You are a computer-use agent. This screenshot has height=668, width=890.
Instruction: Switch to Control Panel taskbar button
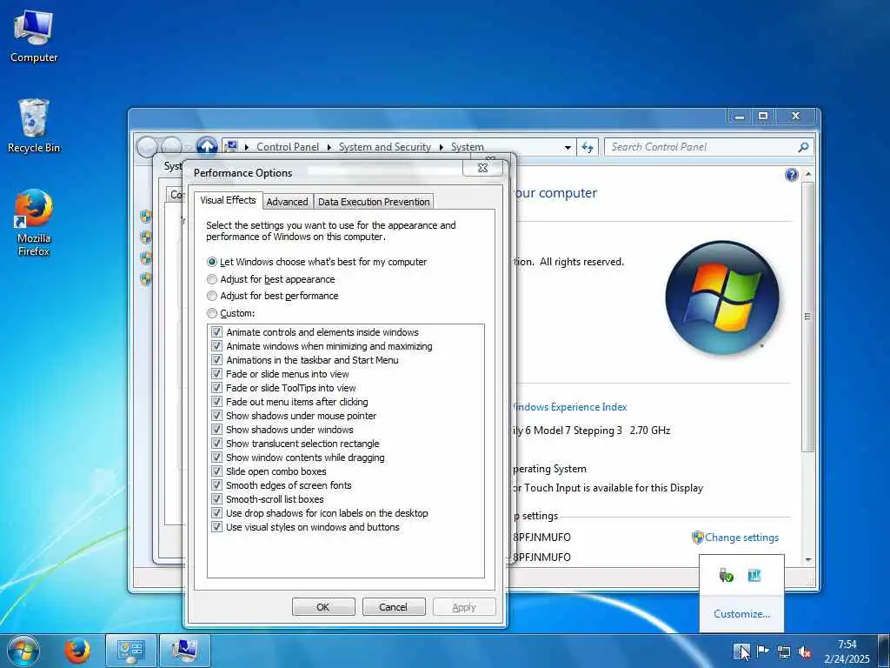131,651
